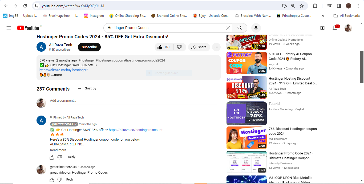Screen dimensions: 364x184
Task: Go back to the previous page
Action: click(x=6, y=6)
